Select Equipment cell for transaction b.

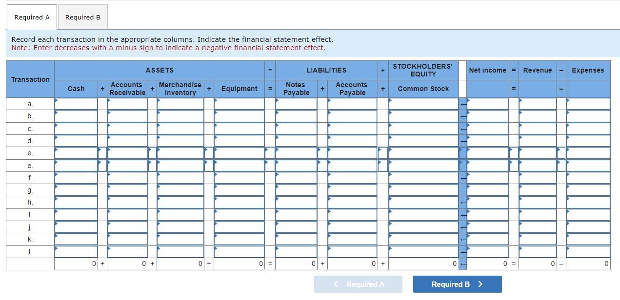click(239, 116)
